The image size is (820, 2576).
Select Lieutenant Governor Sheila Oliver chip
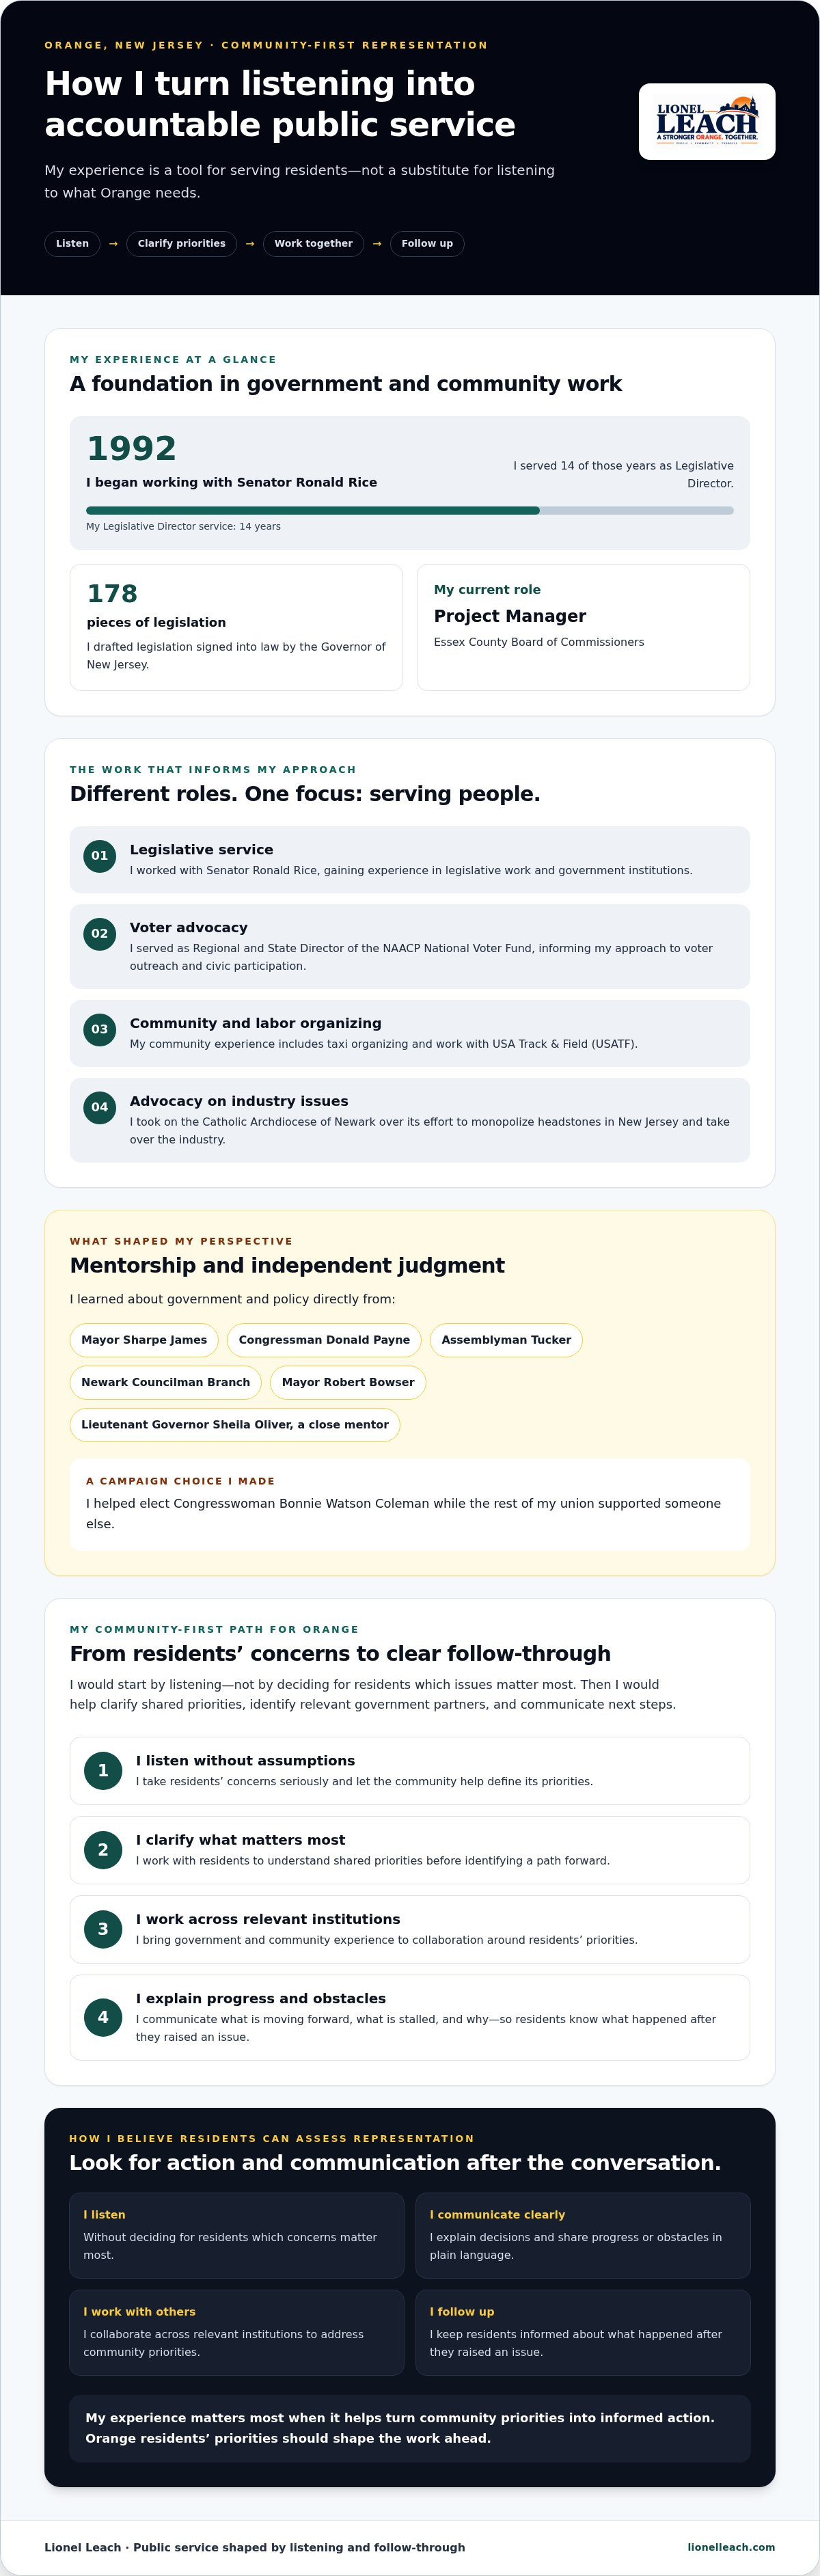tap(235, 1425)
